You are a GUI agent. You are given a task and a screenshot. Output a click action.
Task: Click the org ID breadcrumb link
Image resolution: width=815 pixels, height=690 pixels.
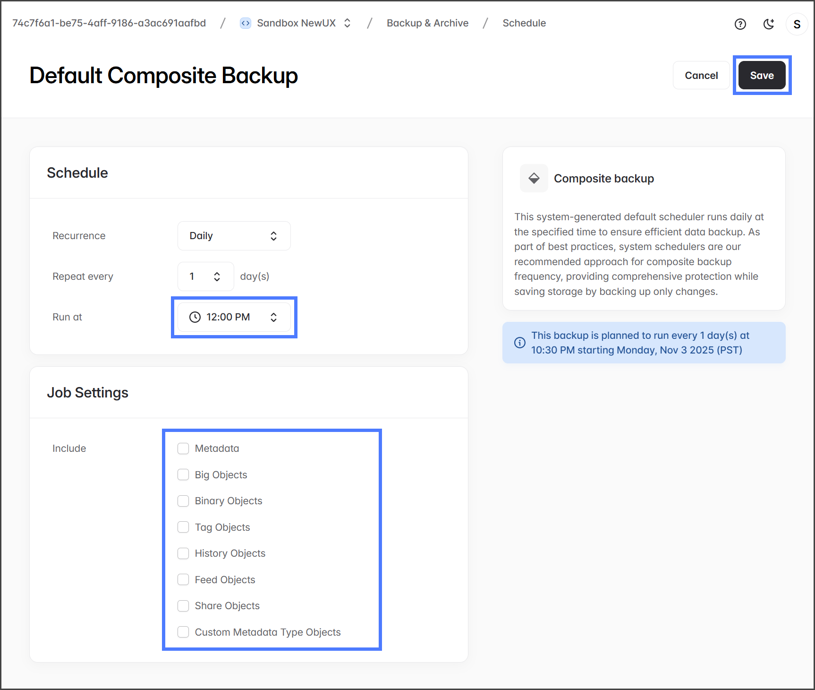109,23
